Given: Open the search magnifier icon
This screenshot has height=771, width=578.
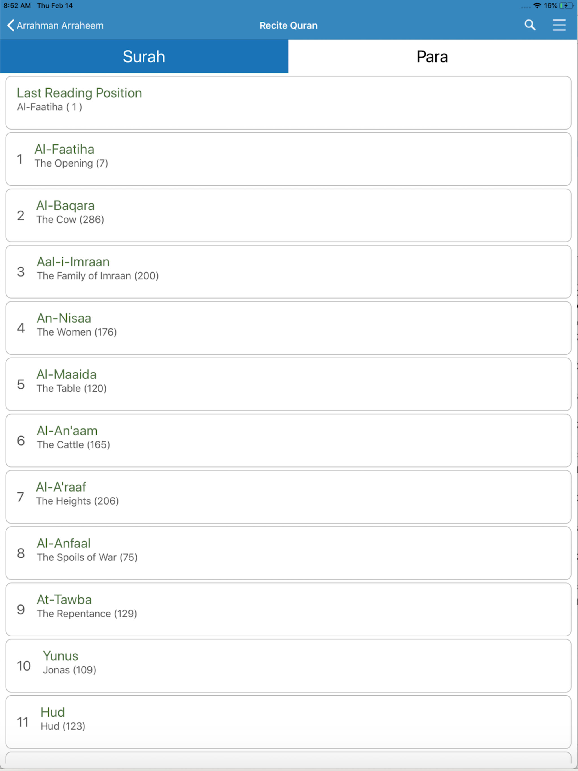Looking at the screenshot, I should tap(530, 25).
